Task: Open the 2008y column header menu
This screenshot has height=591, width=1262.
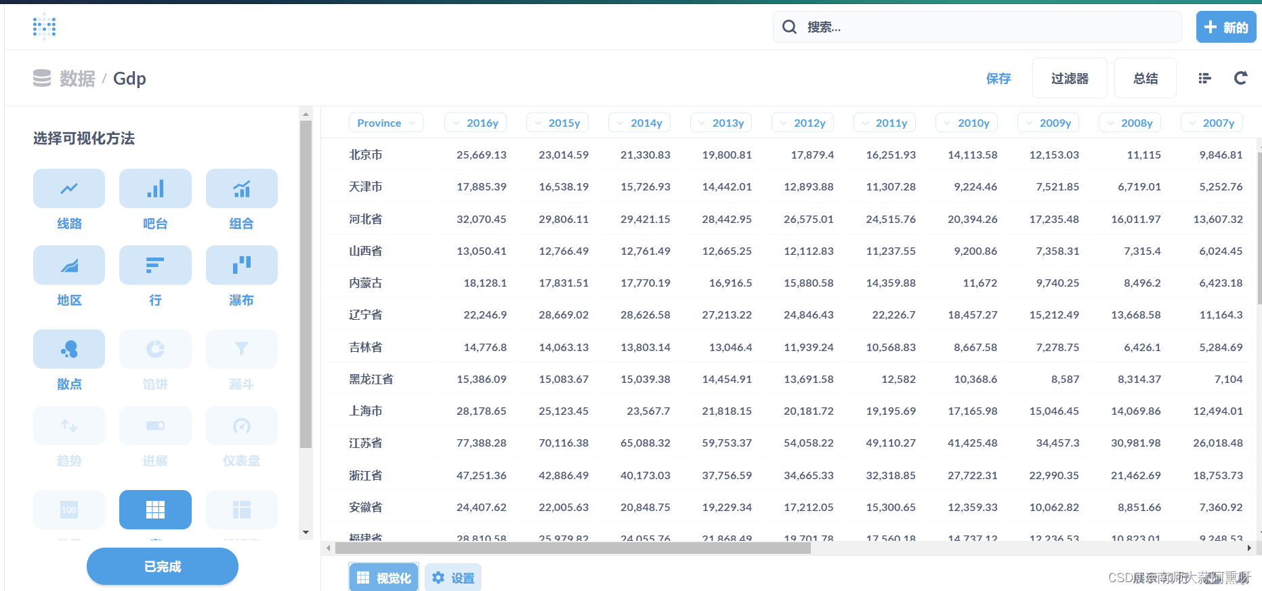Action: [x=1130, y=123]
